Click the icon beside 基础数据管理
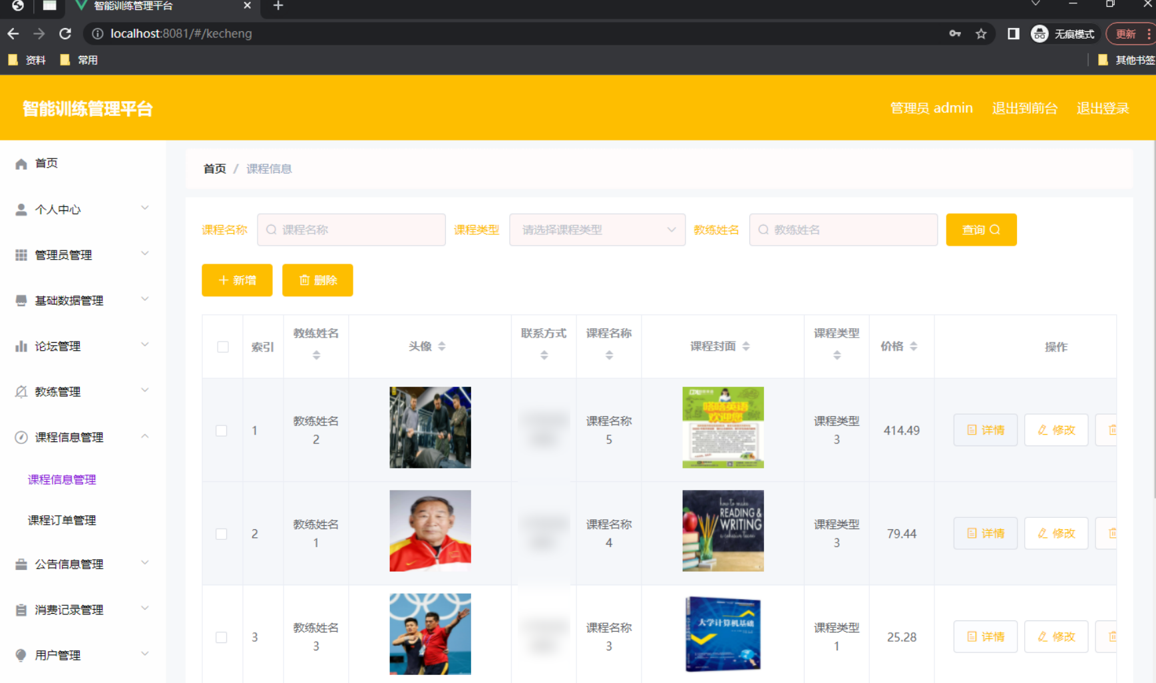 click(21, 300)
